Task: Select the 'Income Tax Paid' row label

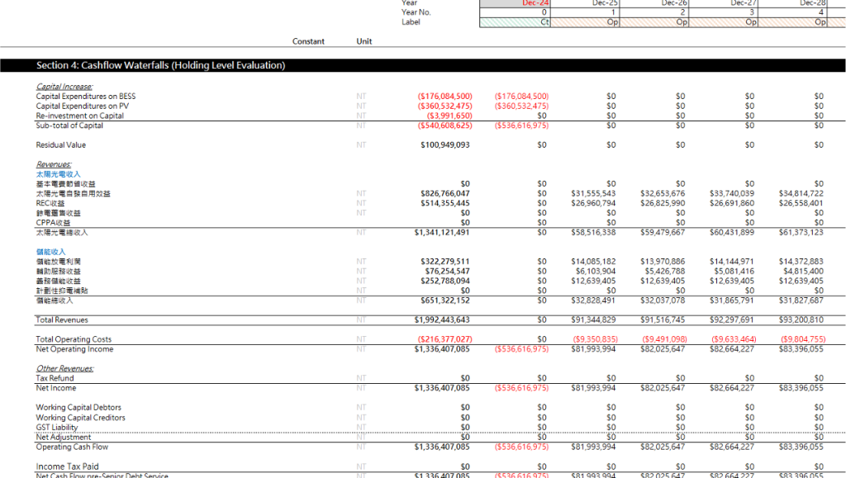Action: [67, 466]
